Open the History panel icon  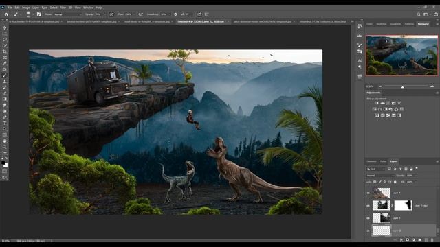pyautogui.click(x=360, y=26)
